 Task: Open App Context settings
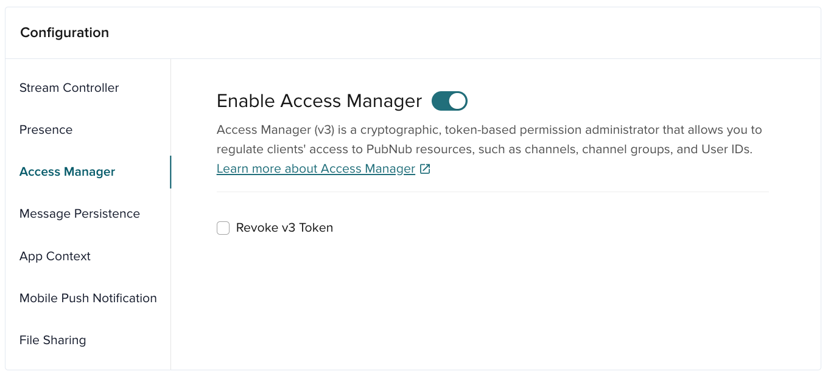[55, 256]
